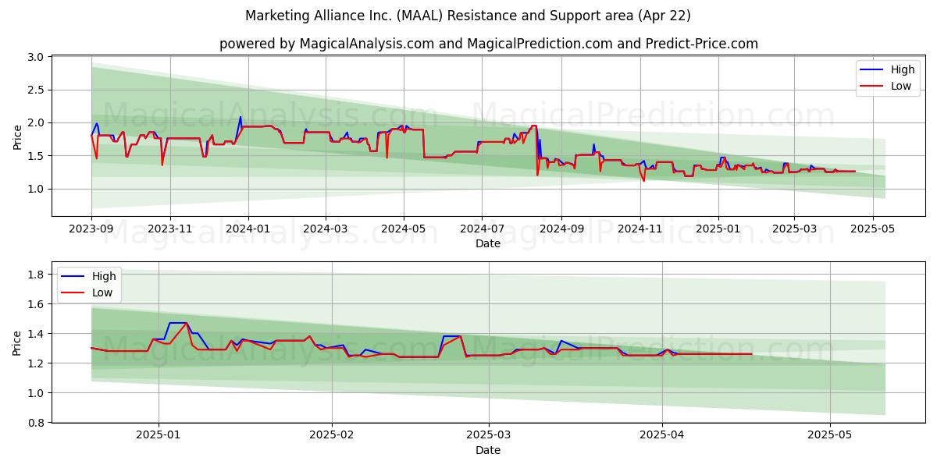Click the '1.4' tick in bottom chart
This screenshot has height=468, width=937.
(x=35, y=334)
